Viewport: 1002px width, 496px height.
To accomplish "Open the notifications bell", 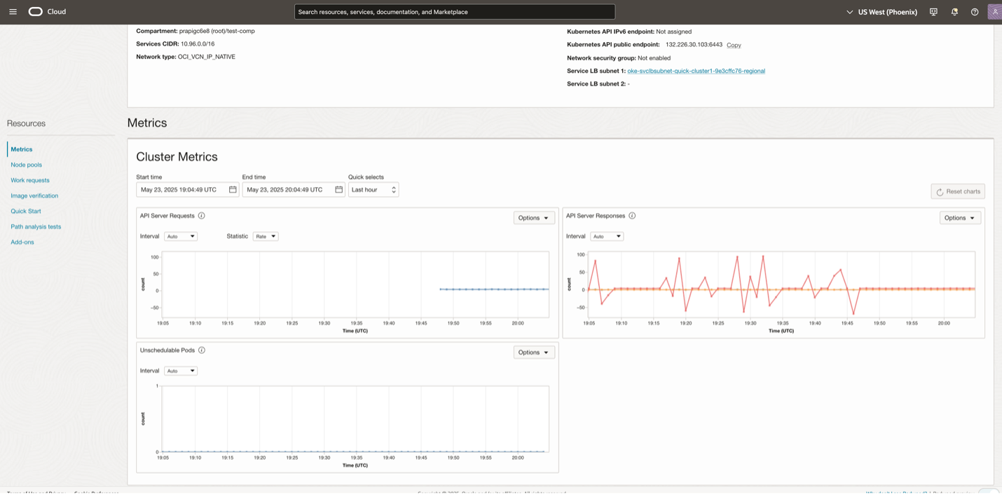I will pyautogui.click(x=954, y=11).
